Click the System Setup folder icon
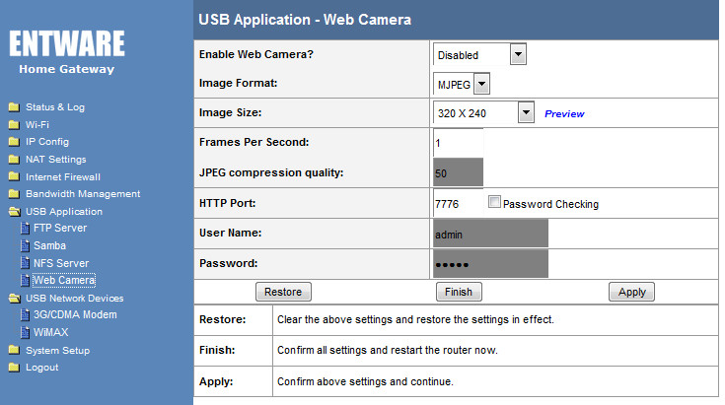Image resolution: width=725 pixels, height=405 pixels. 14,350
